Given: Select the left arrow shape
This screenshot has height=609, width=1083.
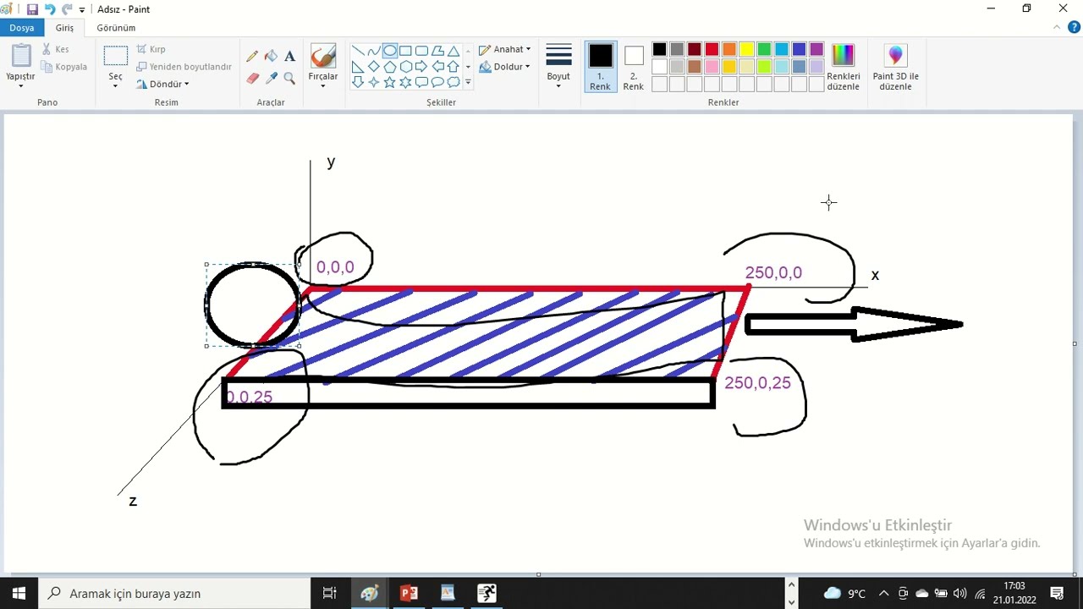Looking at the screenshot, I should pyautogui.click(x=437, y=67).
